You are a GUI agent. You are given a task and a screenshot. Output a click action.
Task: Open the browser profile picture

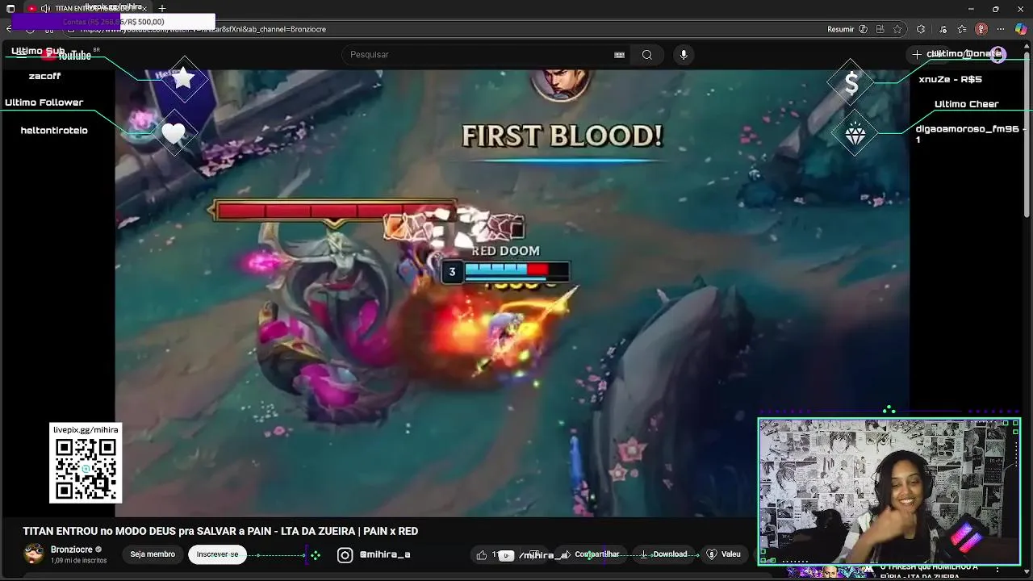(981, 29)
